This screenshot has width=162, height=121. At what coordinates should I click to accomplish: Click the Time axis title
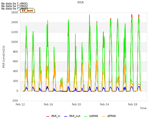(x=143, y=108)
